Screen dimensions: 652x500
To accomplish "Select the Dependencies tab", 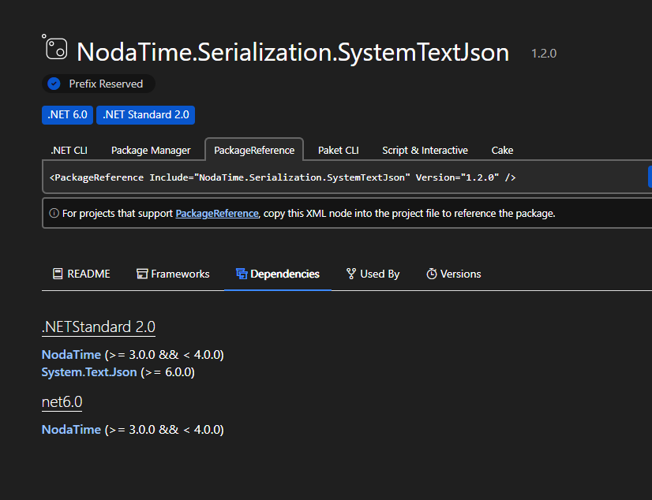I will (x=278, y=274).
